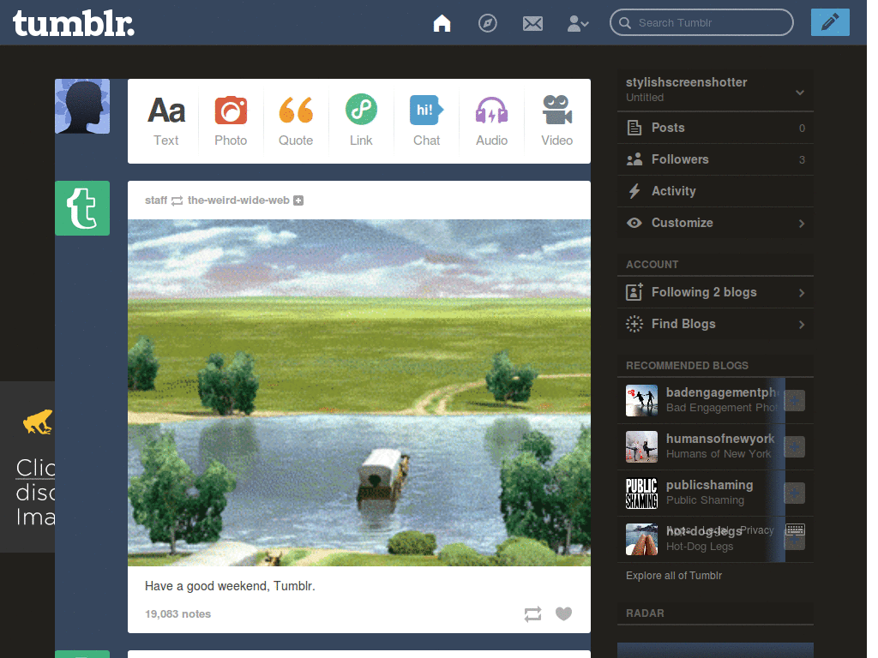The image size is (878, 658).
Task: Click Explore all of Tumblr
Action: click(674, 575)
